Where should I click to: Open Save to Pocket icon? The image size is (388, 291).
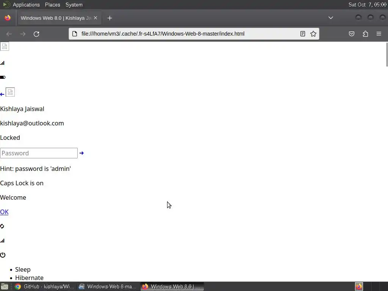352,34
